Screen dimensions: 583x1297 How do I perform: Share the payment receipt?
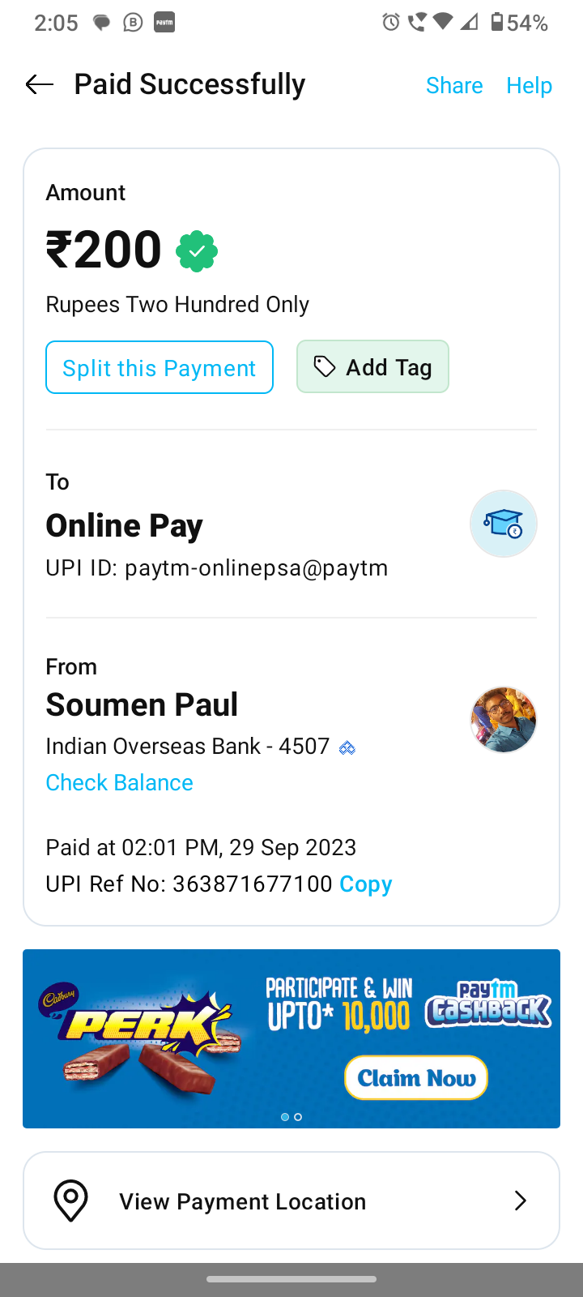pos(454,85)
